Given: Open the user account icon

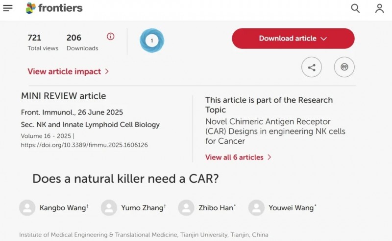Looking at the screenshot, I should 379,8.
